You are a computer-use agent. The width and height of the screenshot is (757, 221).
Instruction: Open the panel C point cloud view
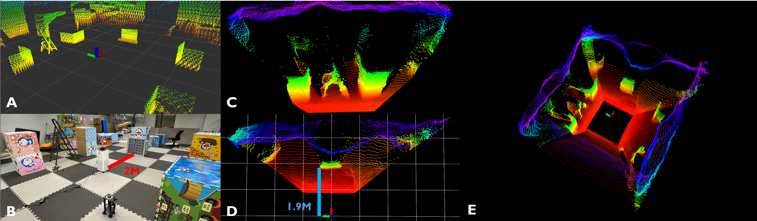340,57
